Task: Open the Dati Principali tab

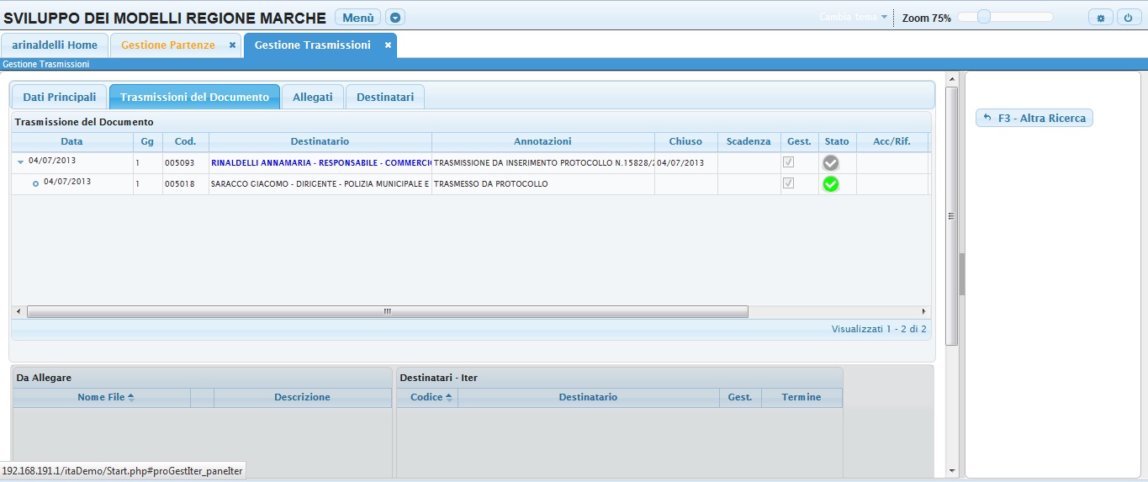Action: pyautogui.click(x=60, y=98)
